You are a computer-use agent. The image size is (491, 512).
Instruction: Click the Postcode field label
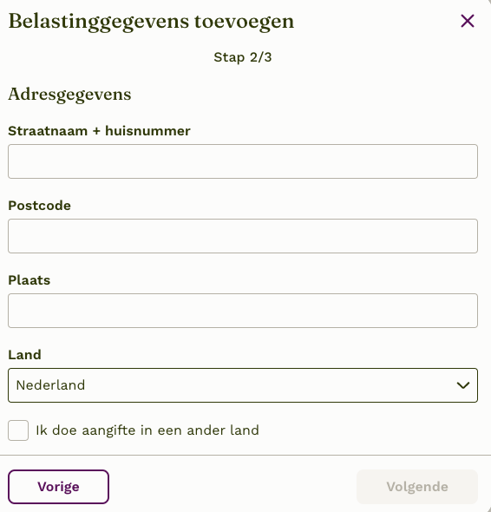40,206
